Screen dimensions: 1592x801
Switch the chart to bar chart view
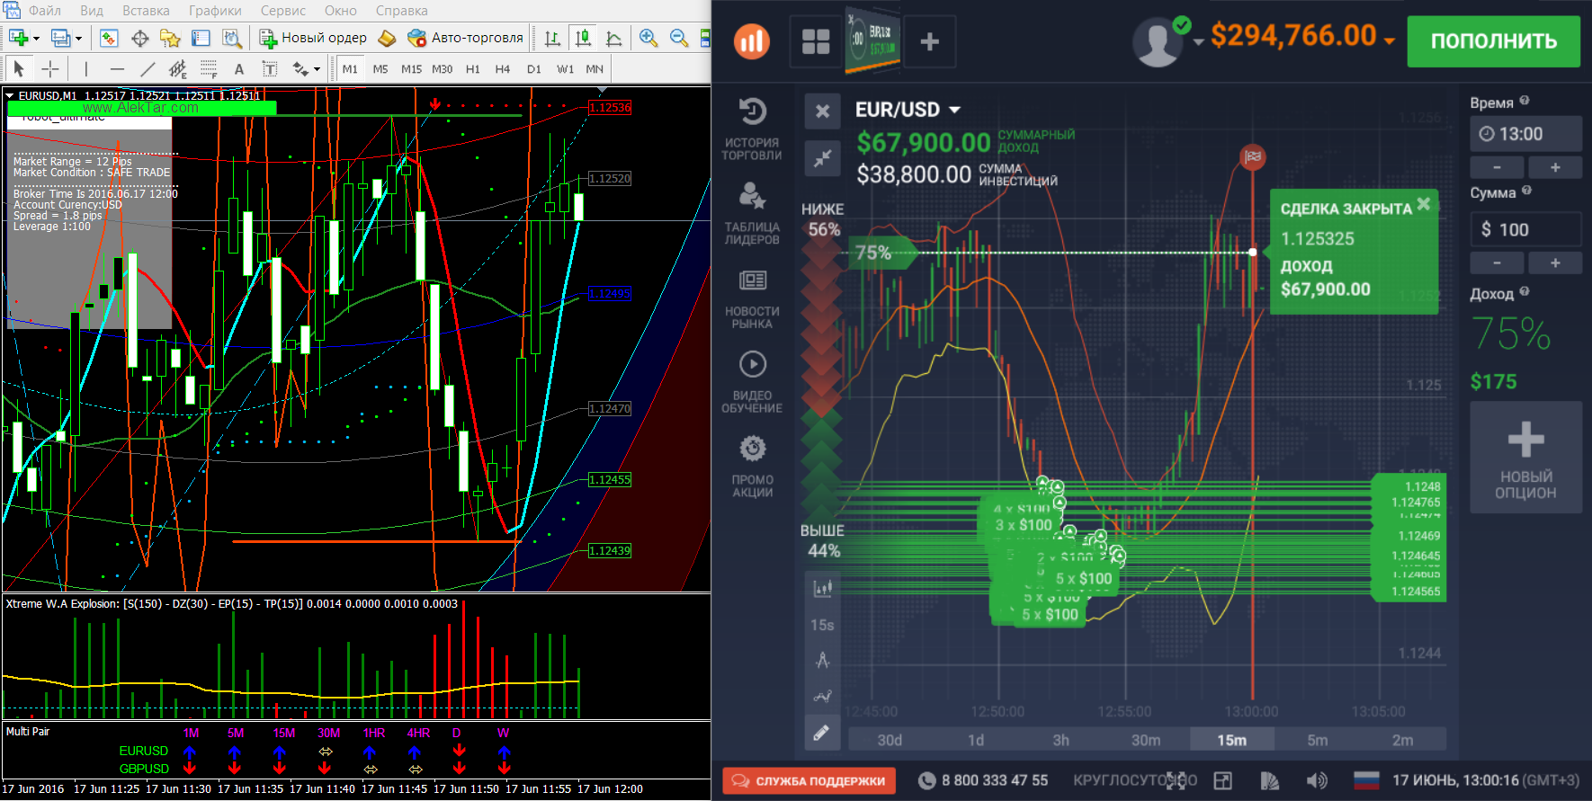pyautogui.click(x=552, y=38)
